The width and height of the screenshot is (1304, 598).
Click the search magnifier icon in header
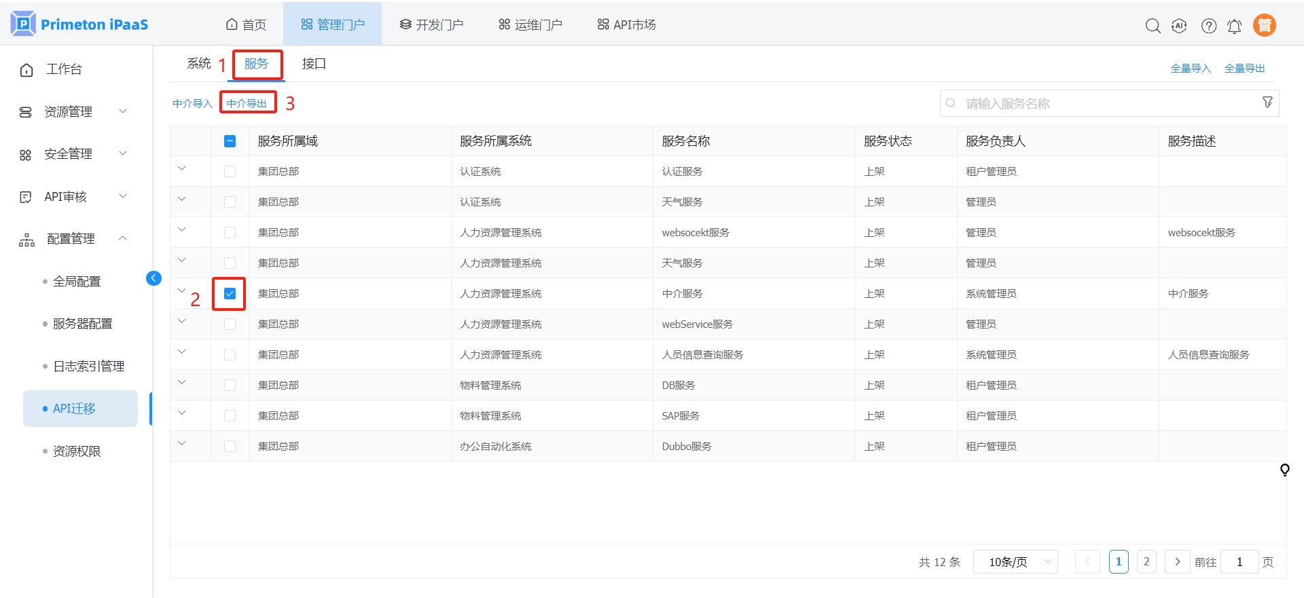point(1153,26)
